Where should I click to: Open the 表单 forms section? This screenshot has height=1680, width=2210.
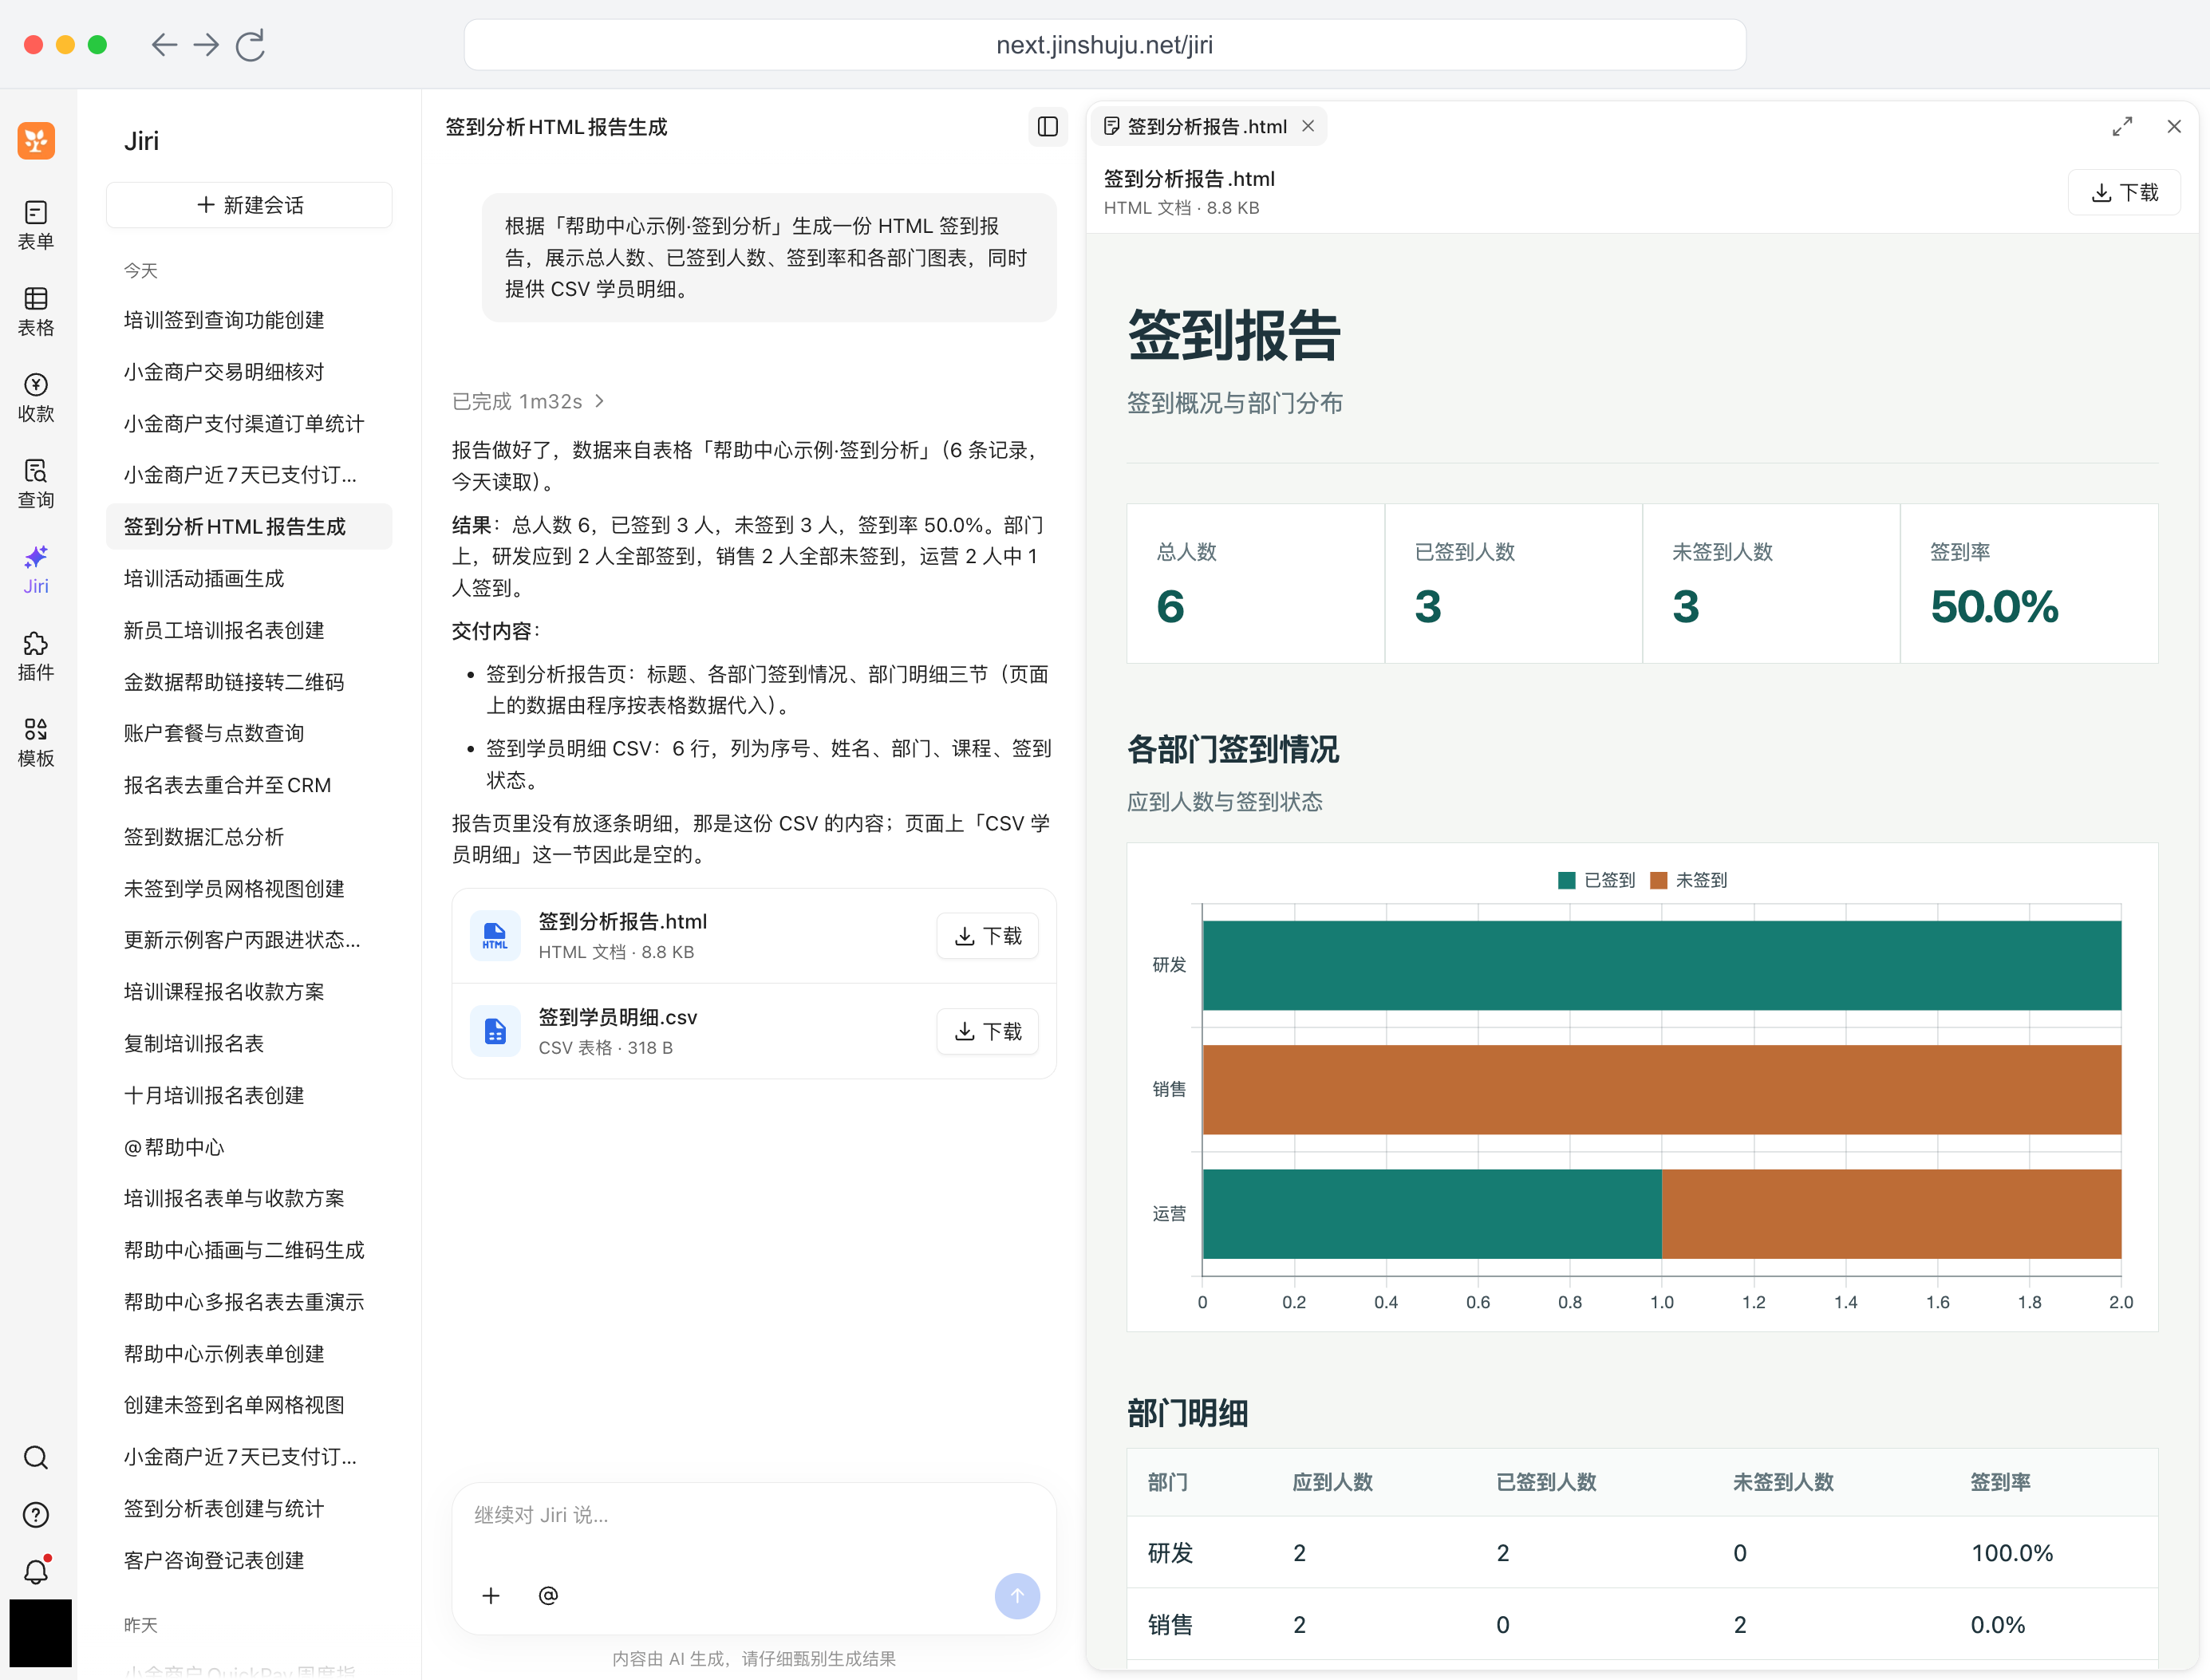point(36,225)
